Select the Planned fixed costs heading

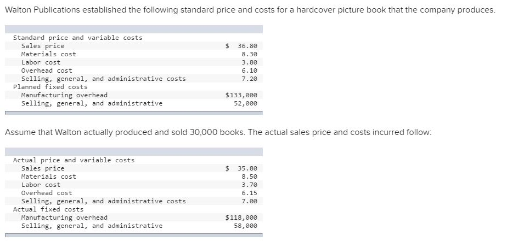tap(50, 87)
